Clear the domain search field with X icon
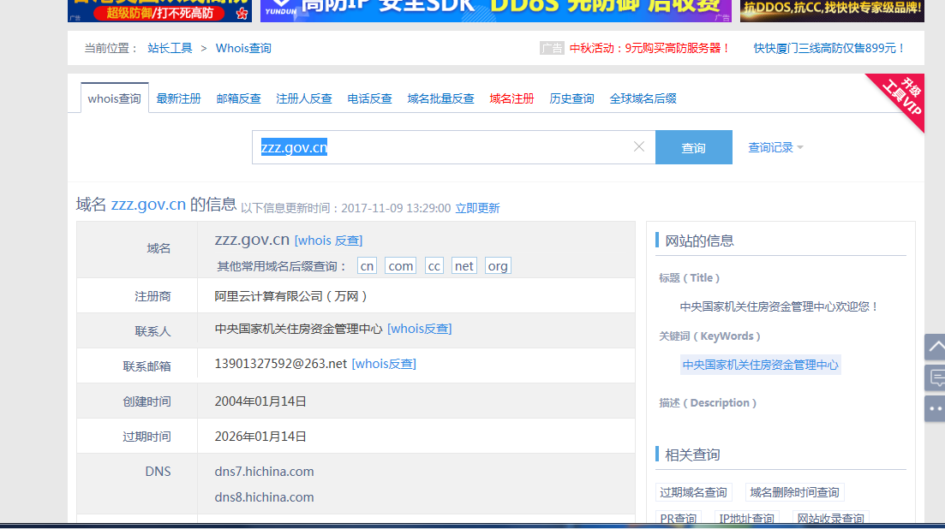945x529 pixels. 639,147
